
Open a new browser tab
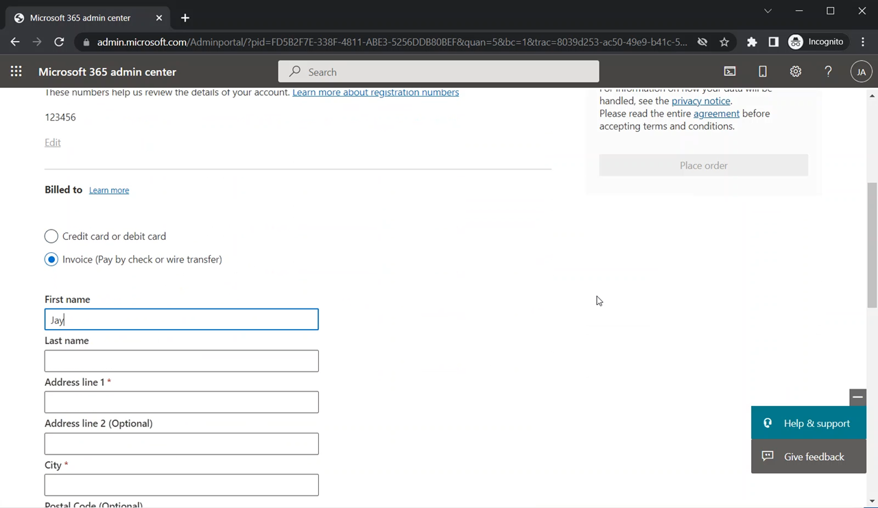pos(185,18)
